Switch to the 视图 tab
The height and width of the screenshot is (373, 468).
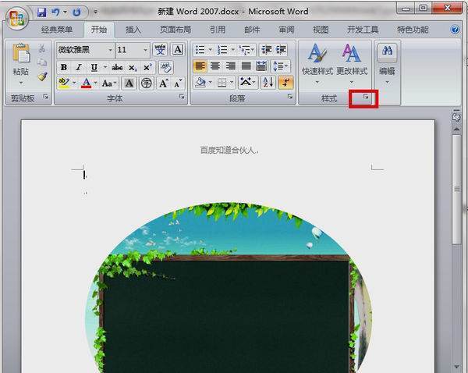(321, 30)
